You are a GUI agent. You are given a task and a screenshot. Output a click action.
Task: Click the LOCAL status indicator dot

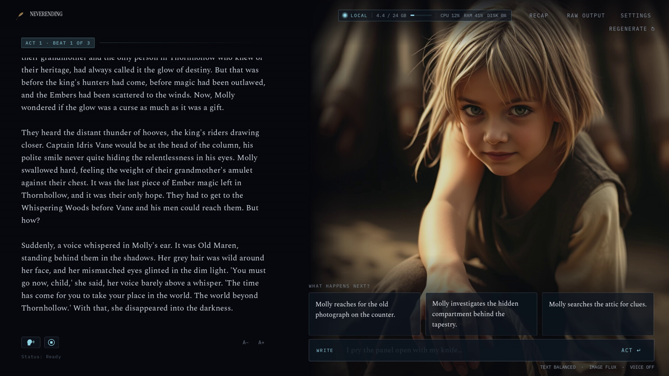pos(345,15)
